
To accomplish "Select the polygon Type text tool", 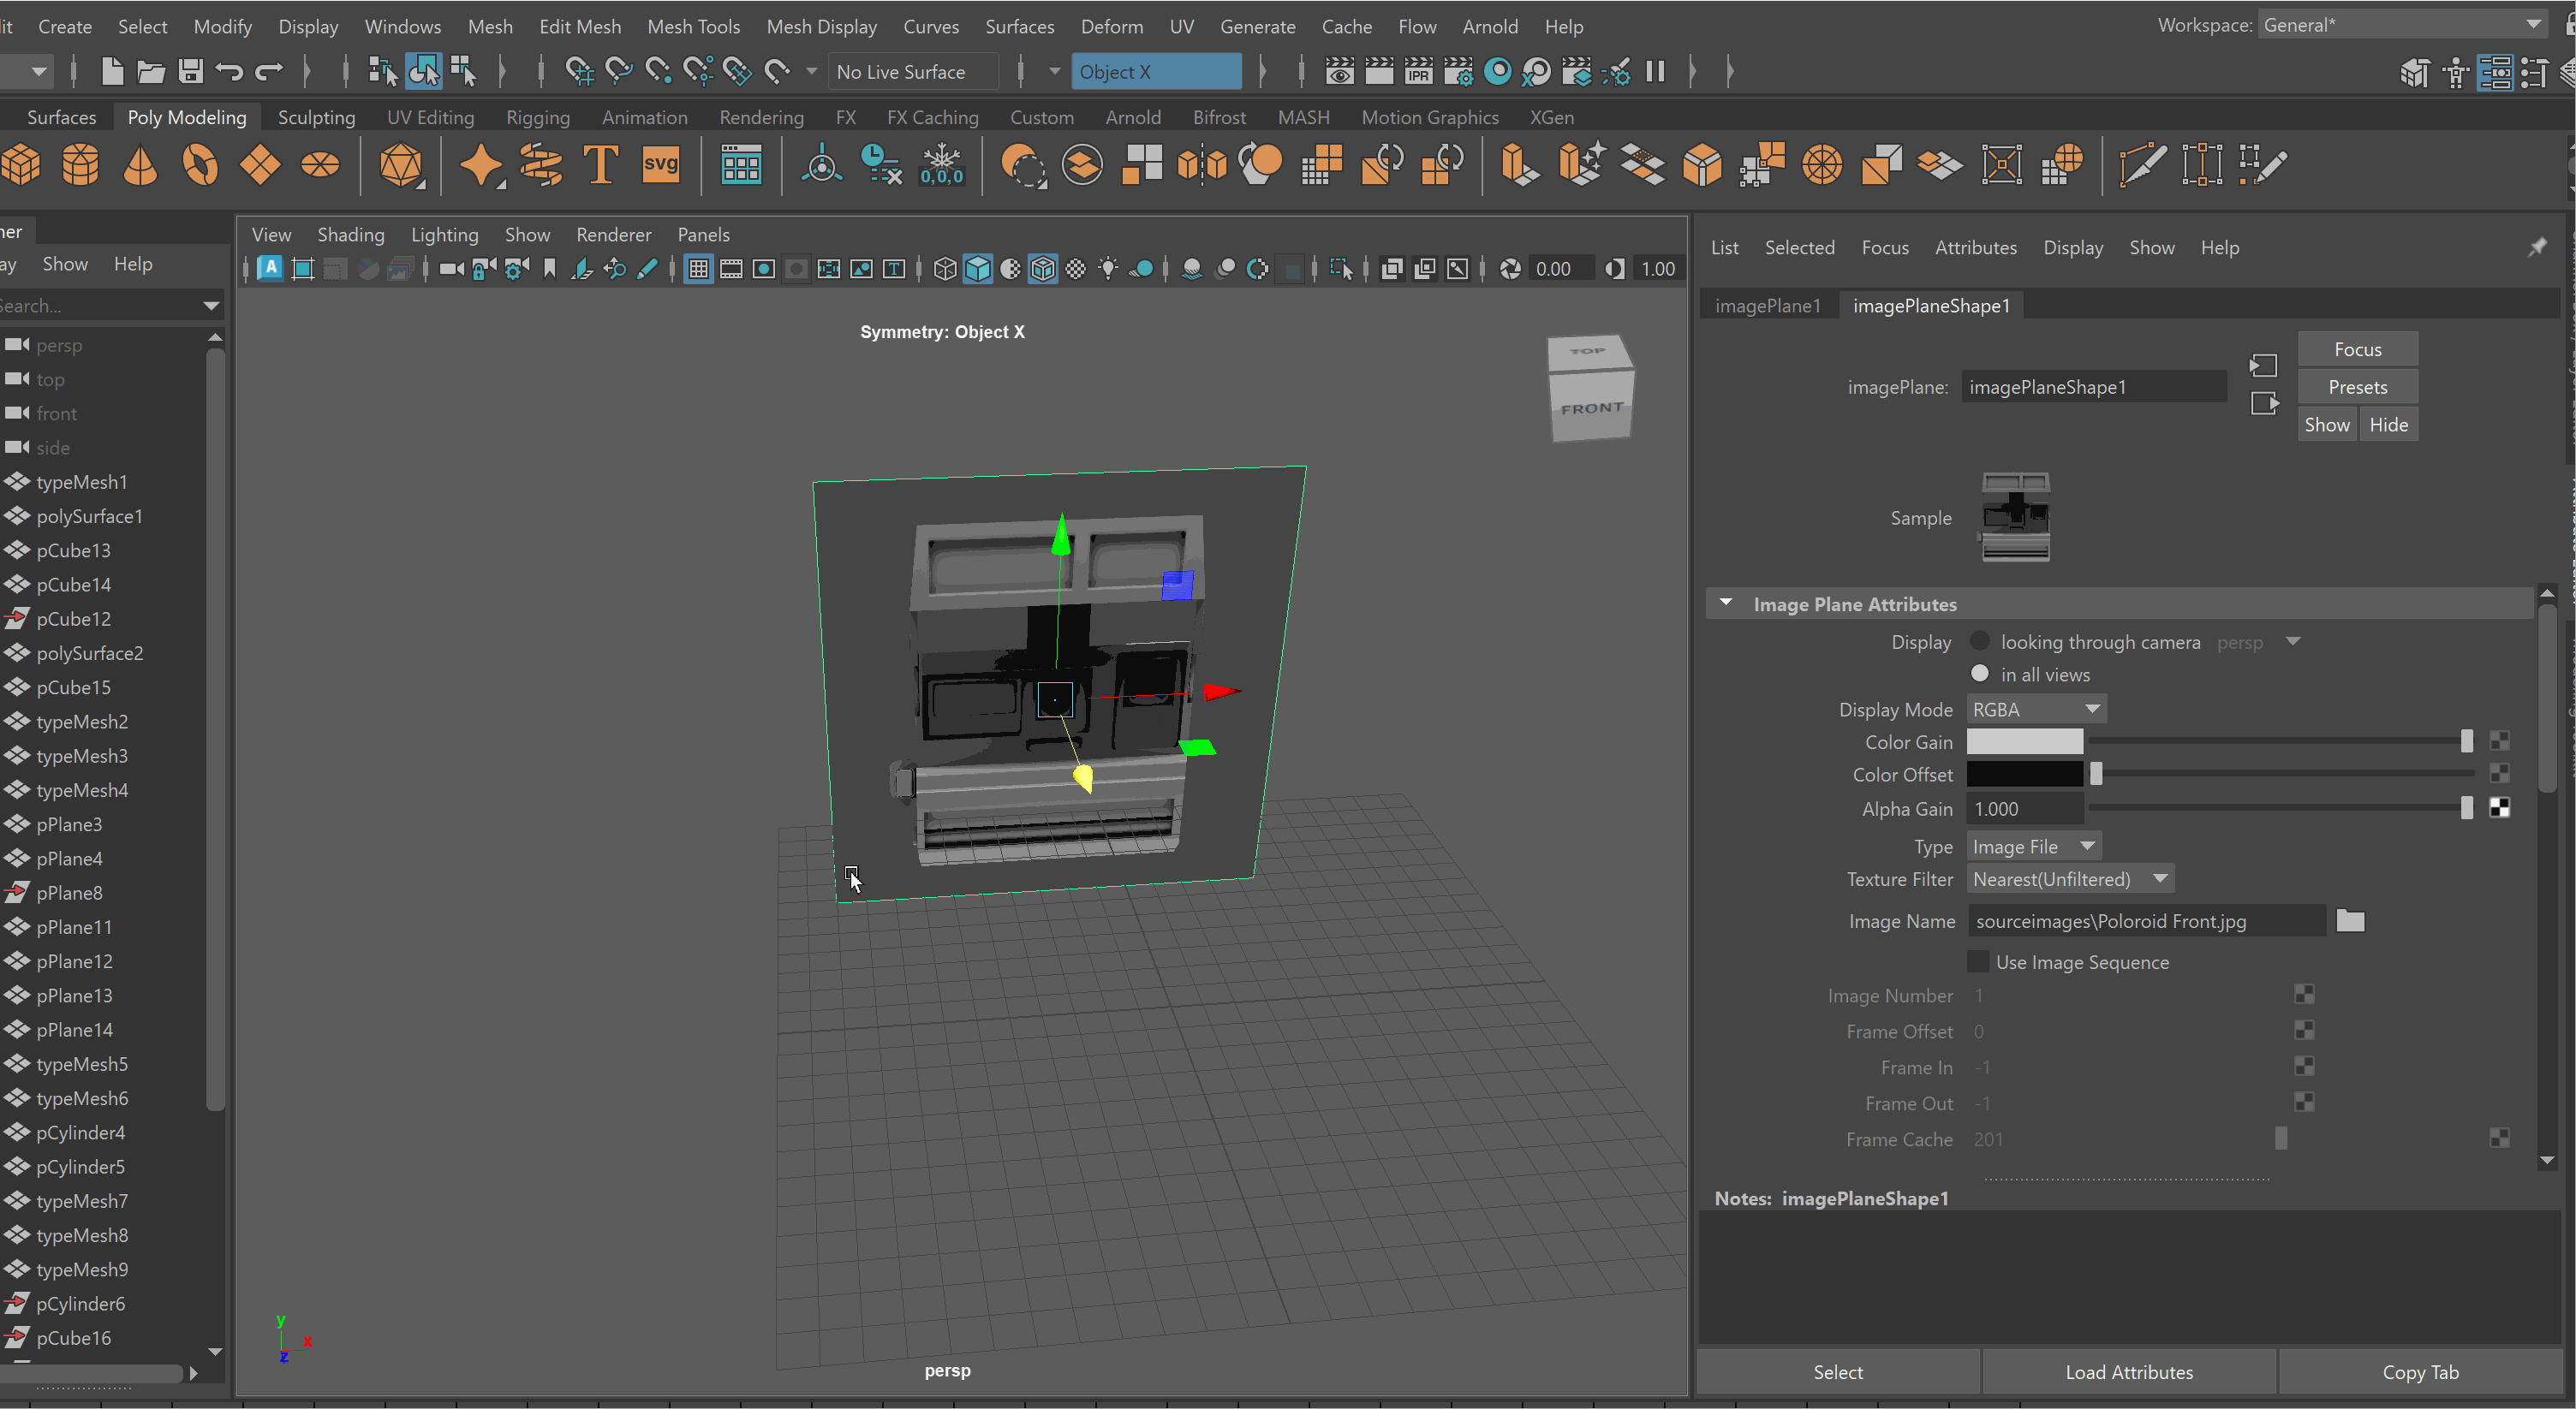I will pyautogui.click(x=600, y=165).
